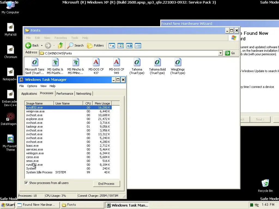Viewport: 279px width, 209px height.
Task: Select the taskmgr.exe process row
Action: click(68, 127)
